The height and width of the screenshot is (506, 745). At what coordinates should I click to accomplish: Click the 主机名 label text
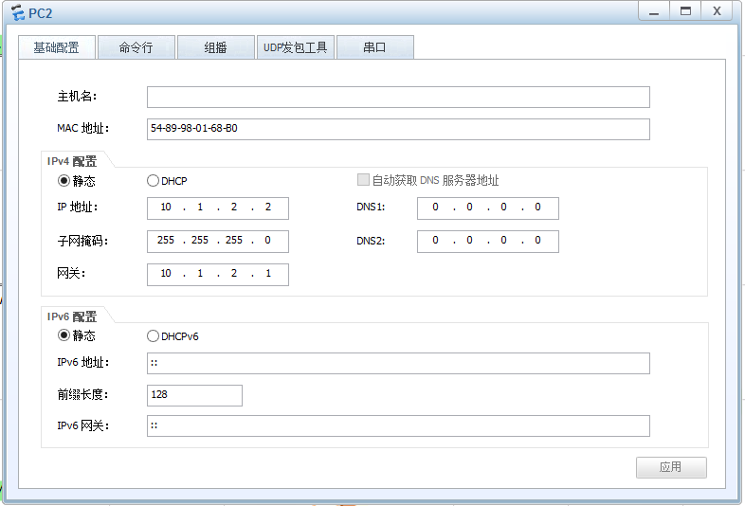click(x=77, y=97)
